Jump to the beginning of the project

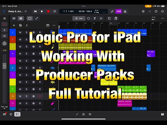[x=35, y=11]
